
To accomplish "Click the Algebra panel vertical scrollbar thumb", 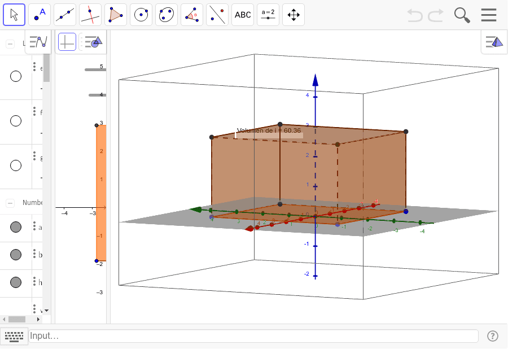I will (x=47, y=68).
